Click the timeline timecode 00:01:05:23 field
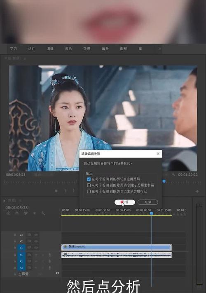The height and width of the screenshot is (293, 206). (16, 208)
